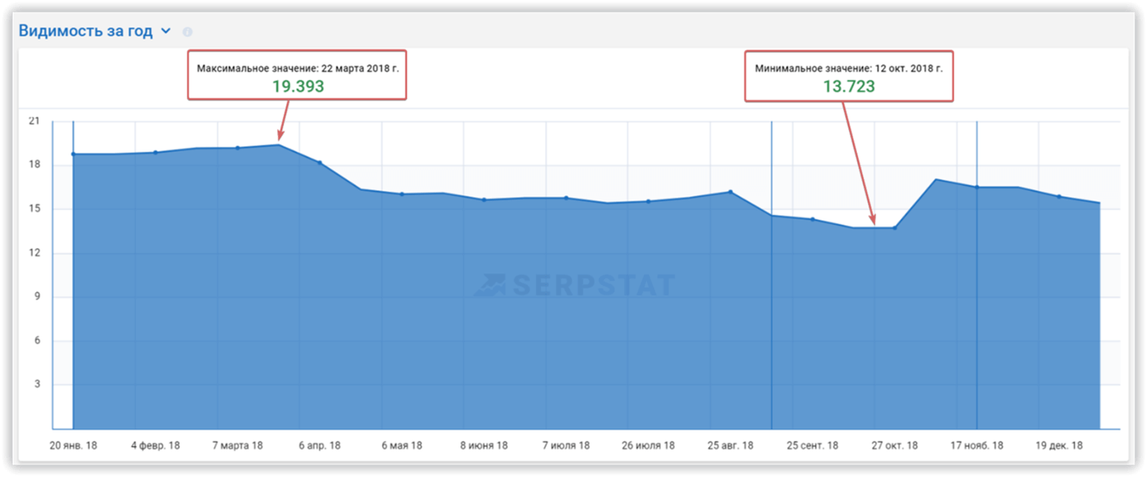The height and width of the screenshot is (477, 1147).
Task: Select the chart data point for 20 янв. 18
Action: point(73,154)
